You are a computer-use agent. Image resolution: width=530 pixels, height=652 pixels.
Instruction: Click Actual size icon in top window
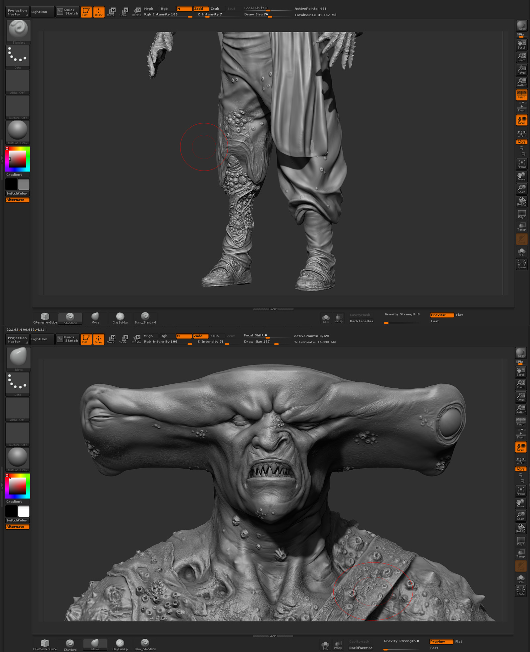pos(522,70)
